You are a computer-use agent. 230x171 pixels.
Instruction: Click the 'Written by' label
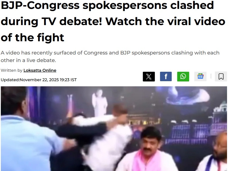point(12,70)
